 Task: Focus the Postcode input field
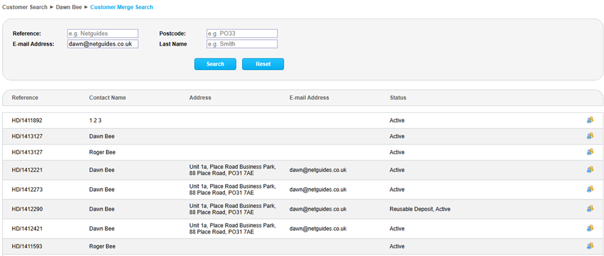coord(242,33)
